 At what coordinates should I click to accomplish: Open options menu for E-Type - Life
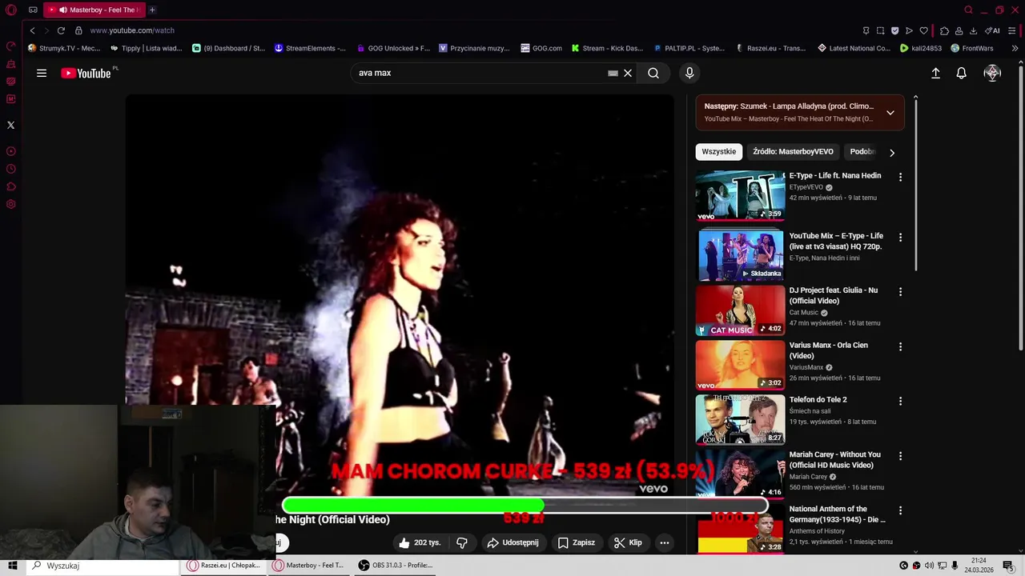(x=900, y=177)
